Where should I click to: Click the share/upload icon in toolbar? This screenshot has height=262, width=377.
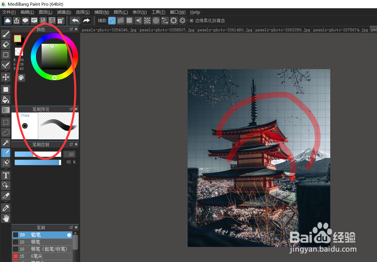click(x=17, y=20)
